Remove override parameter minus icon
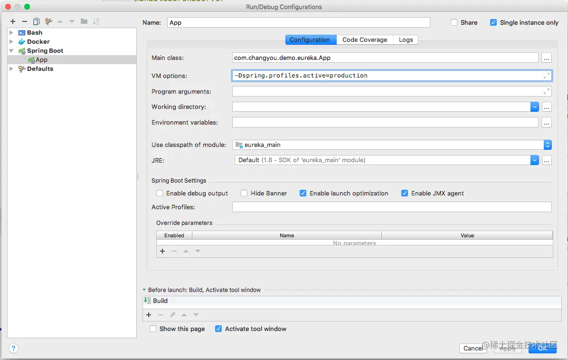The image size is (568, 360). coord(174,251)
